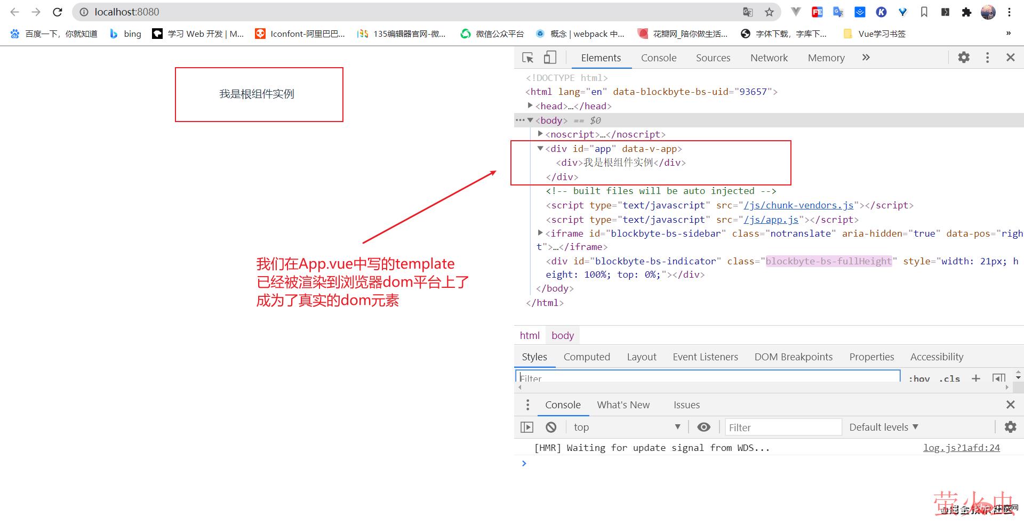Image resolution: width=1024 pixels, height=525 pixels.
Task: Expand the head element node
Action: click(x=530, y=106)
